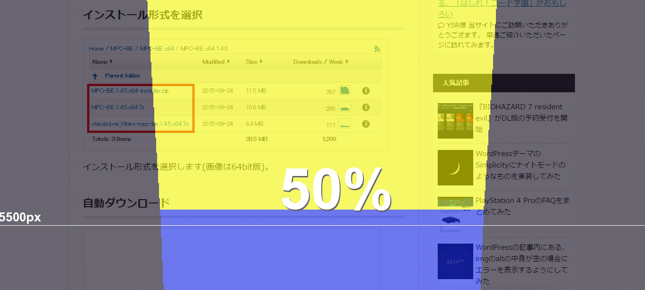Open the download stats chart for installer.zip (797)
The width and height of the screenshot is (645, 290).
coord(345,90)
